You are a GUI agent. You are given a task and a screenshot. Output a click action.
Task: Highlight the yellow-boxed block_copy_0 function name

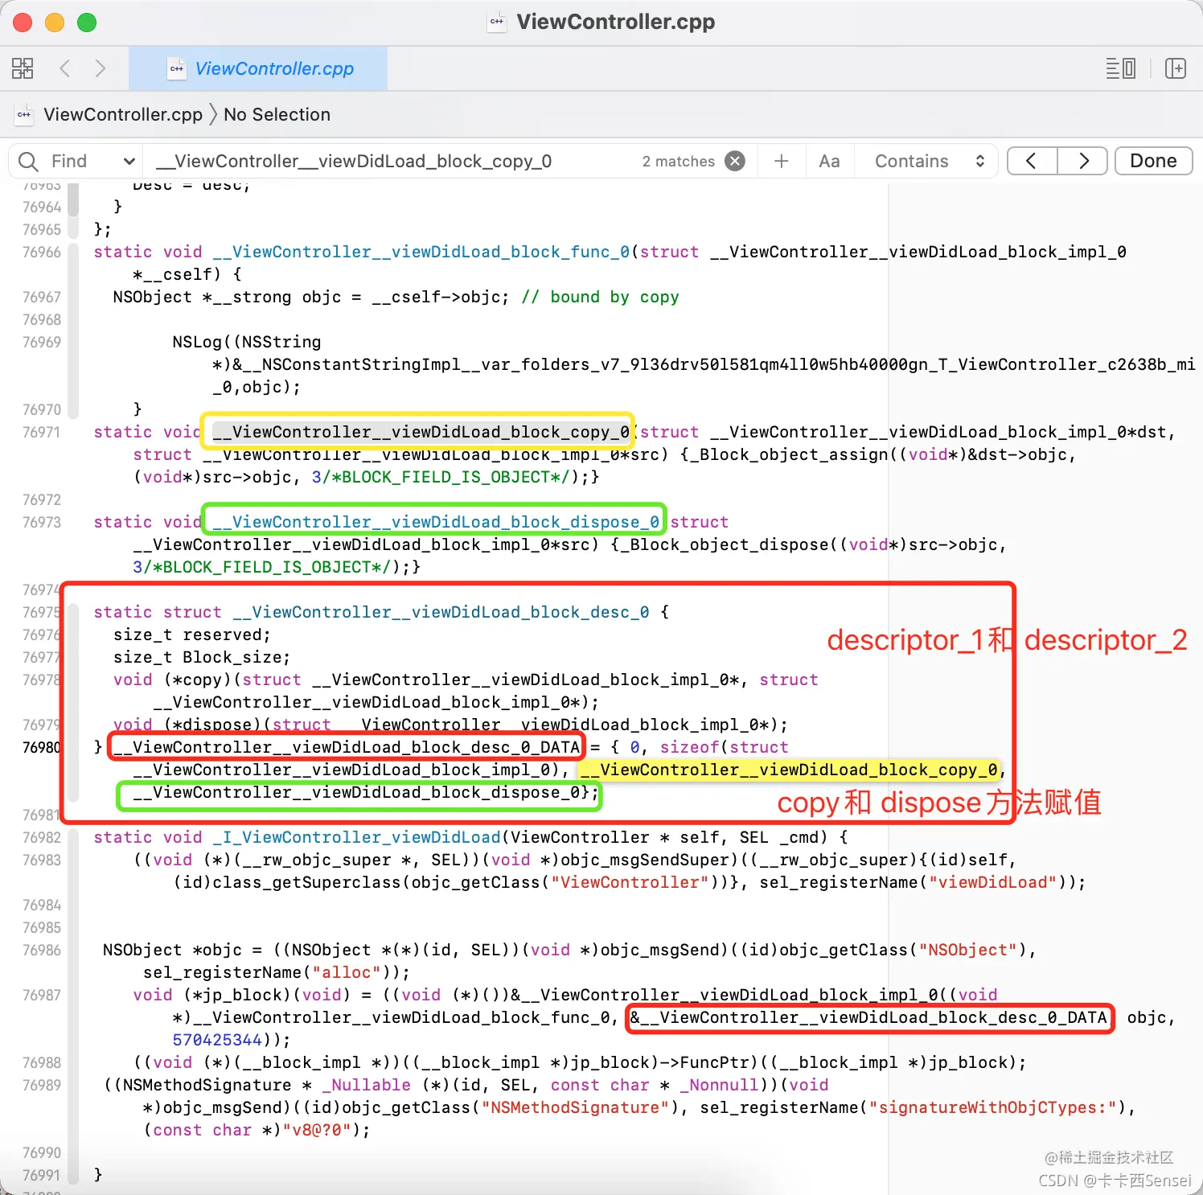[418, 432]
